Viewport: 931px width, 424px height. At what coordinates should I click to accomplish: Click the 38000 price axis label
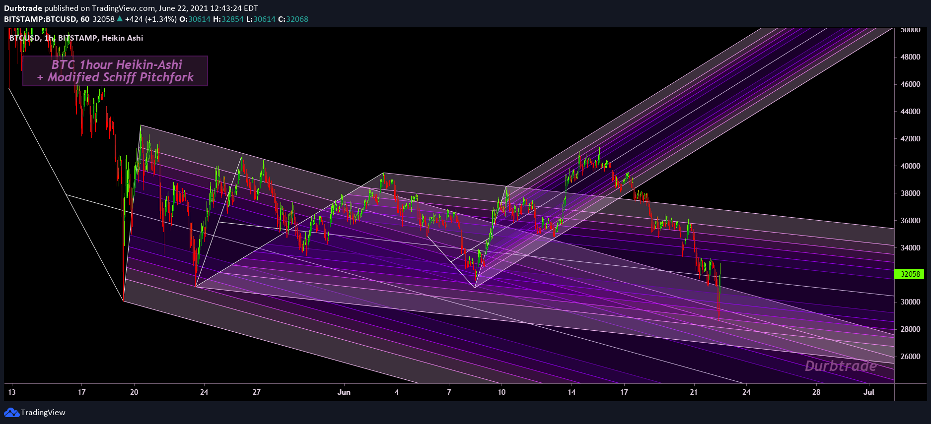coord(910,193)
